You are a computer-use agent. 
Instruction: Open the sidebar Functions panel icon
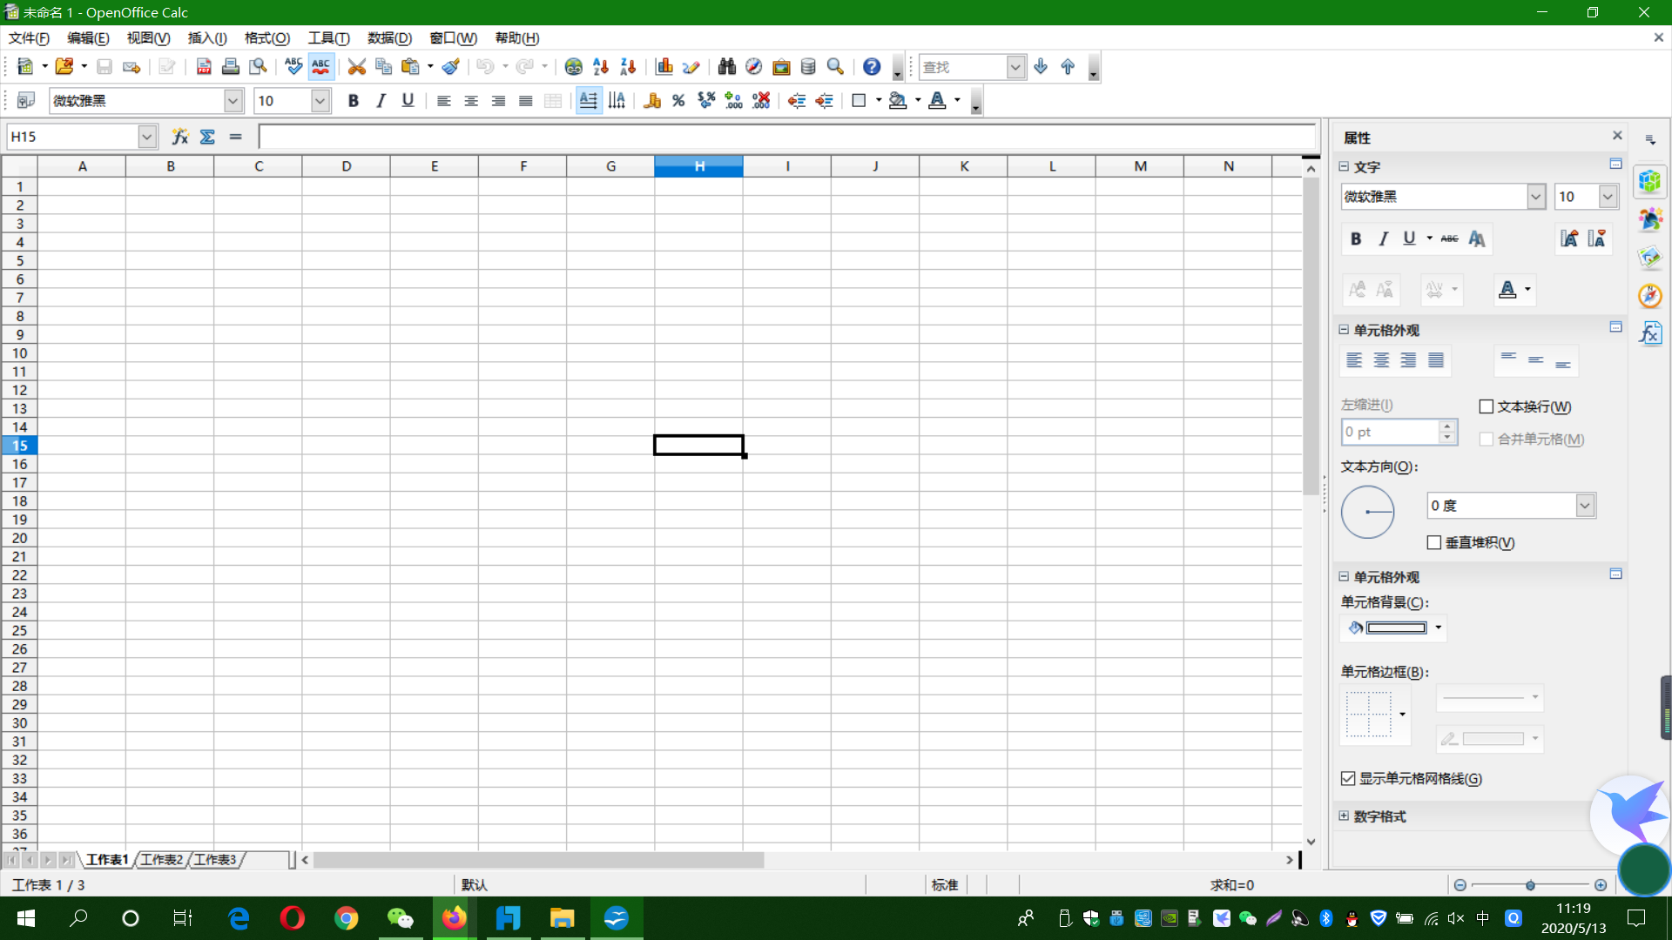(1650, 333)
